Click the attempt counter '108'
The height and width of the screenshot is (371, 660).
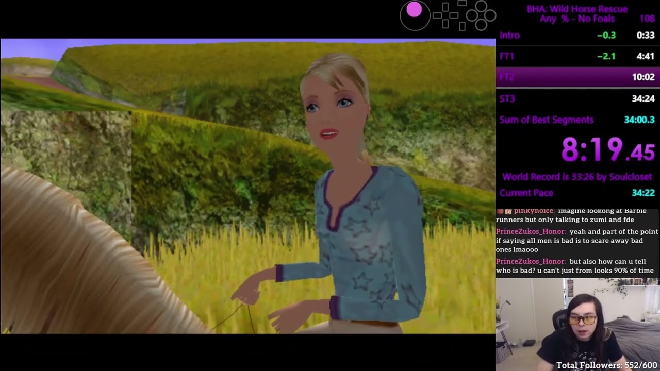point(647,19)
